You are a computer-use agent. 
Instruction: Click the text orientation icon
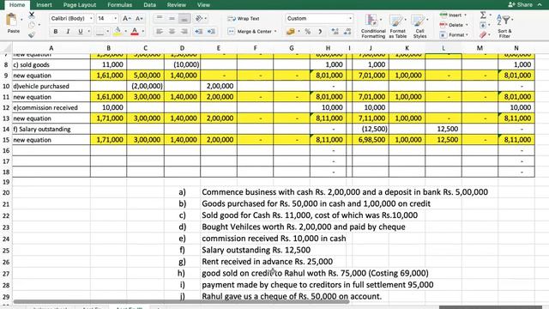click(x=199, y=18)
